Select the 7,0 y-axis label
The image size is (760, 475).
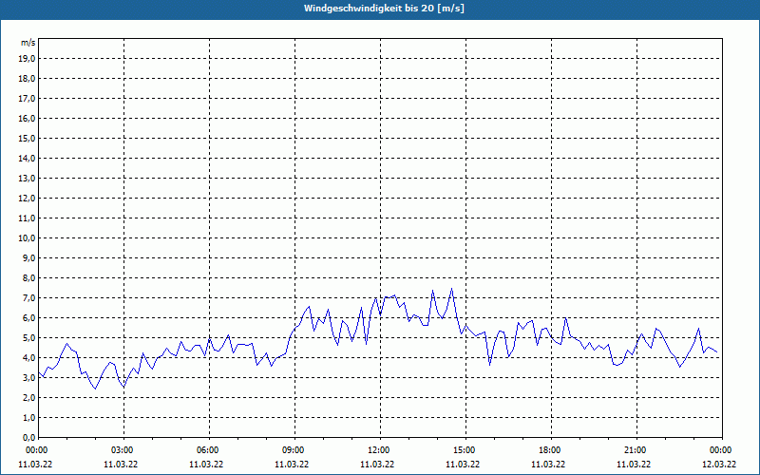click(x=29, y=297)
